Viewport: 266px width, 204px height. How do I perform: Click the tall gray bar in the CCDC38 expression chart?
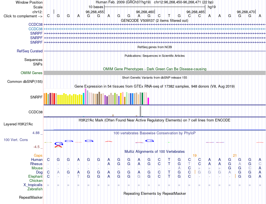click(x=141, y=111)
